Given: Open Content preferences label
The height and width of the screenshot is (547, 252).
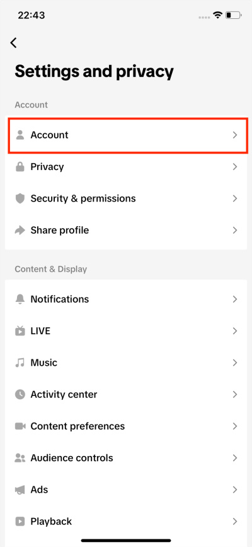Looking at the screenshot, I should click(77, 426).
